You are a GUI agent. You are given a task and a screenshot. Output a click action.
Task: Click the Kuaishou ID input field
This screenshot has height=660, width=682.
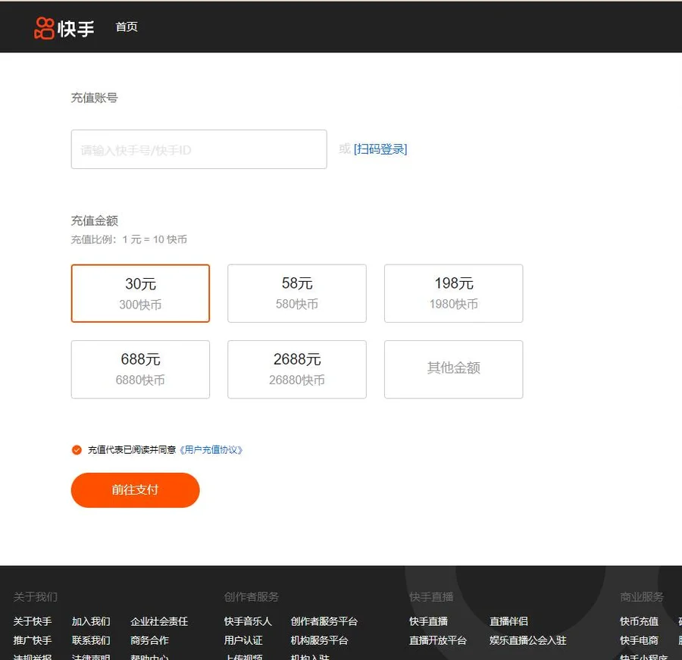[x=199, y=149]
